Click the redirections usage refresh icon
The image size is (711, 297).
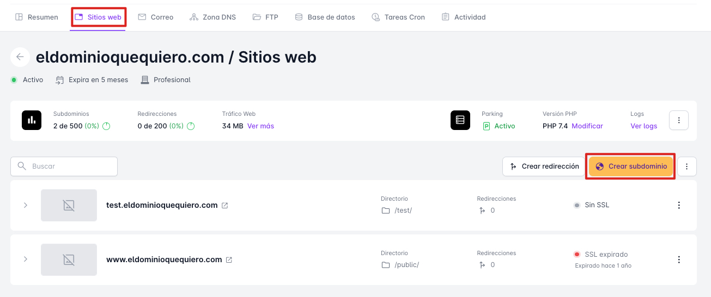point(191,126)
